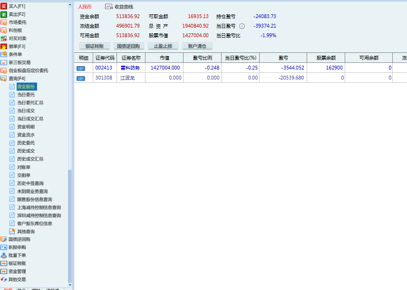The width and height of the screenshot is (407, 290).
Task: Sort by 证券代码 column header
Action: pos(105,58)
